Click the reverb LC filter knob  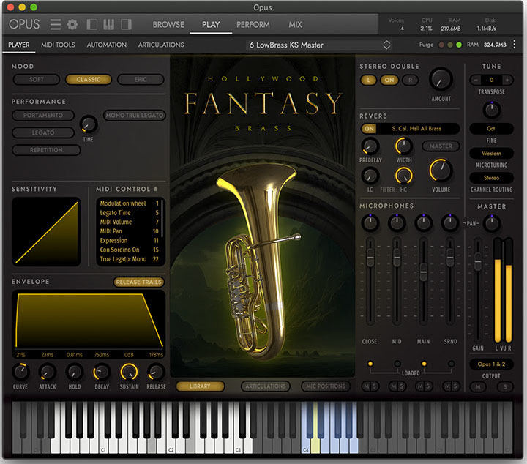[370, 176]
